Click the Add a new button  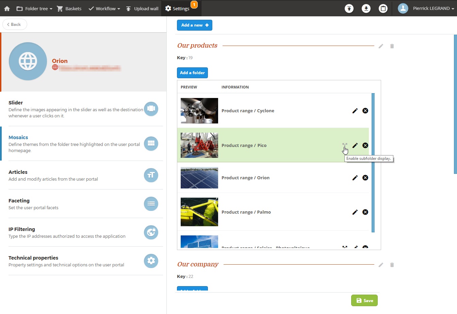point(194,25)
